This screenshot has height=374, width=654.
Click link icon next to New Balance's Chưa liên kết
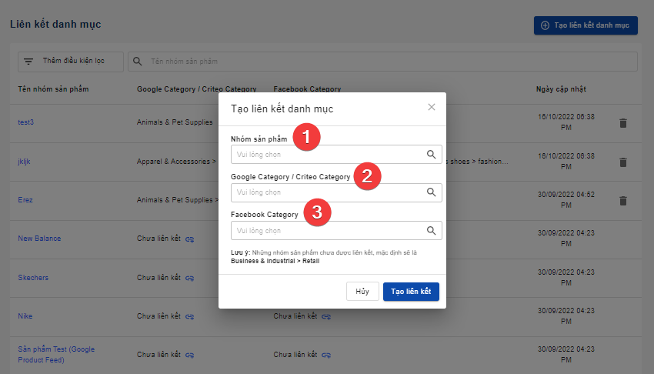coord(189,239)
